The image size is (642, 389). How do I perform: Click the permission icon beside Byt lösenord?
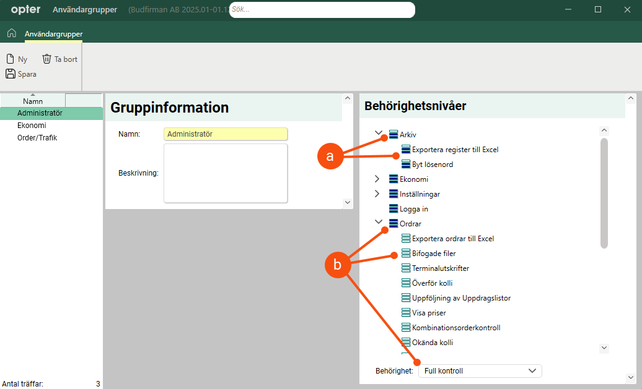click(406, 165)
